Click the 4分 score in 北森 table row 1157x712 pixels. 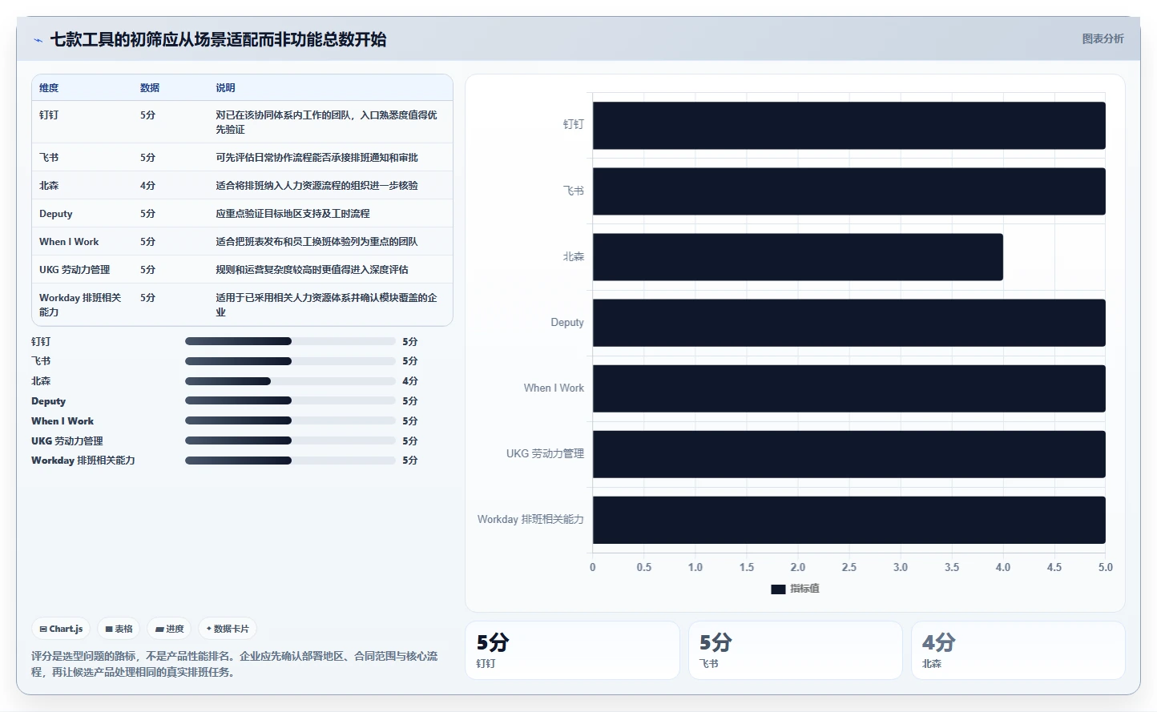click(147, 186)
